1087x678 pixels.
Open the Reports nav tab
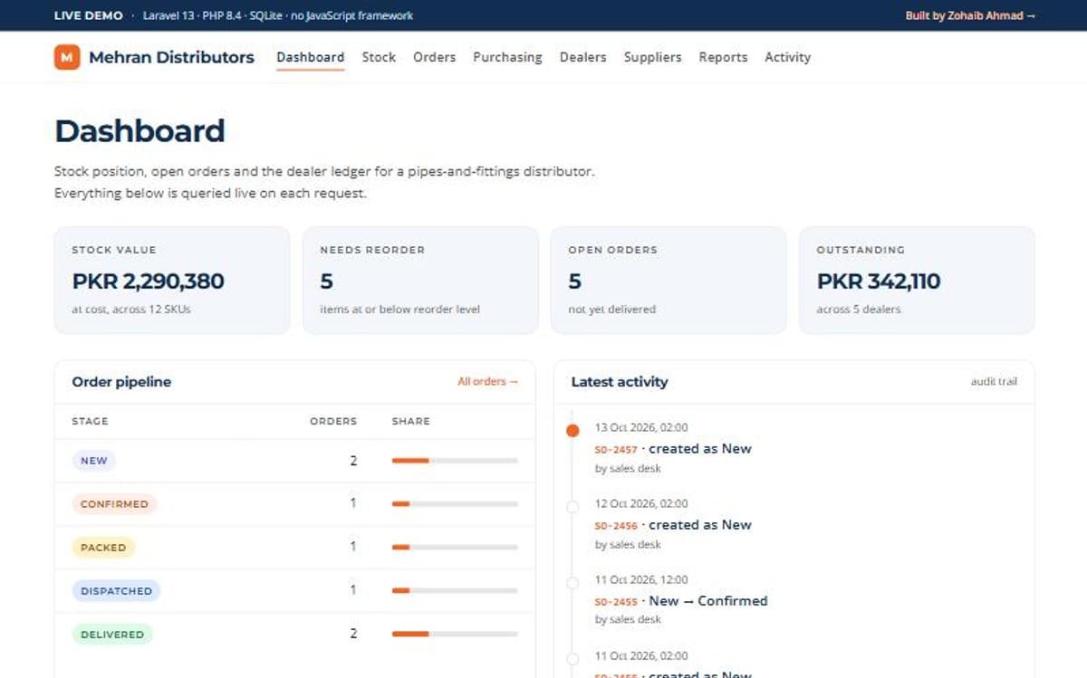point(723,57)
